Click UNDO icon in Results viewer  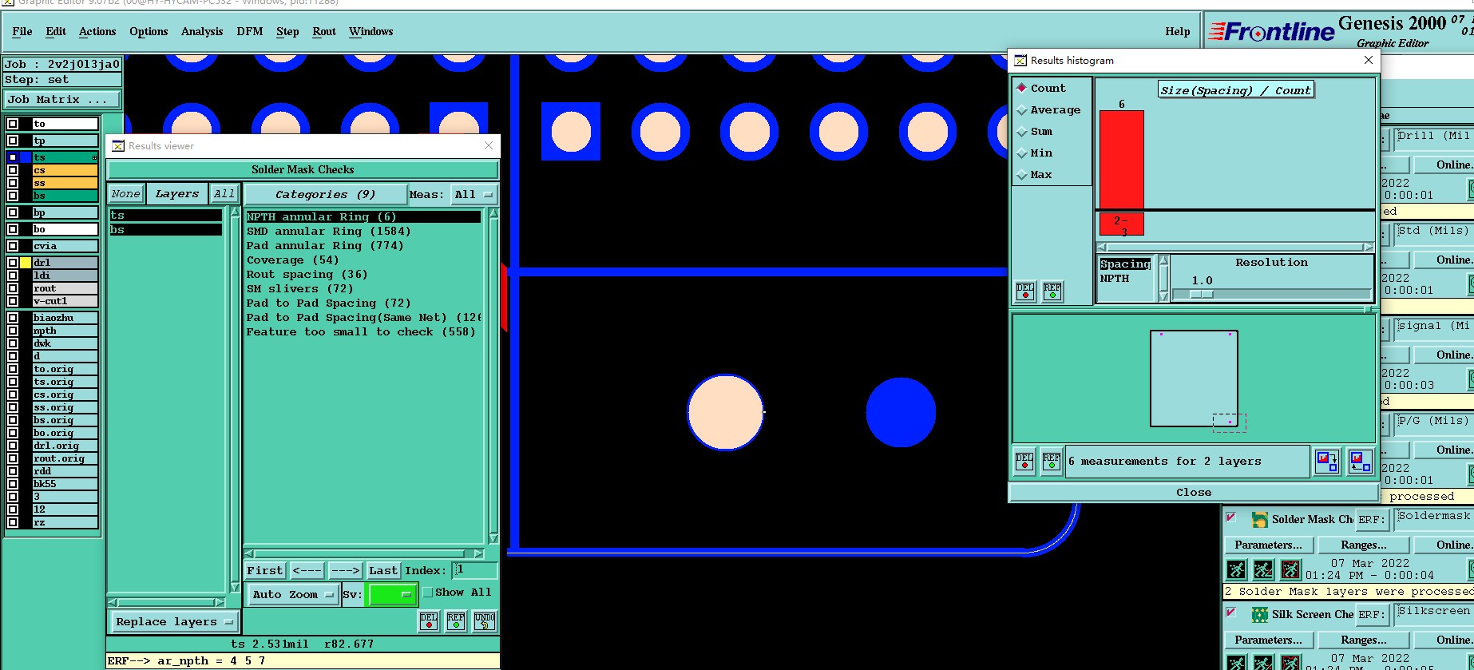(x=484, y=621)
